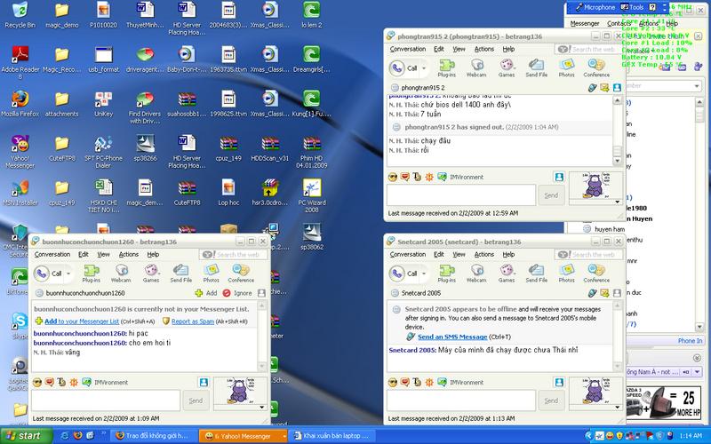This screenshot has width=711, height=444.
Task: Open Plug-ins in the Snetcard 2005 chat window
Action: [446, 272]
